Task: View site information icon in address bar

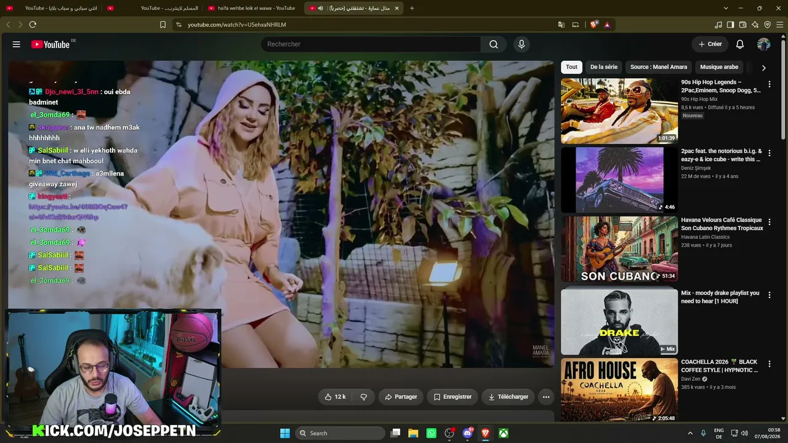Action: point(179,25)
